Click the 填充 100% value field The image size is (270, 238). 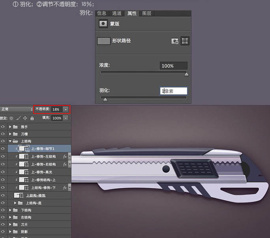(x=57, y=118)
